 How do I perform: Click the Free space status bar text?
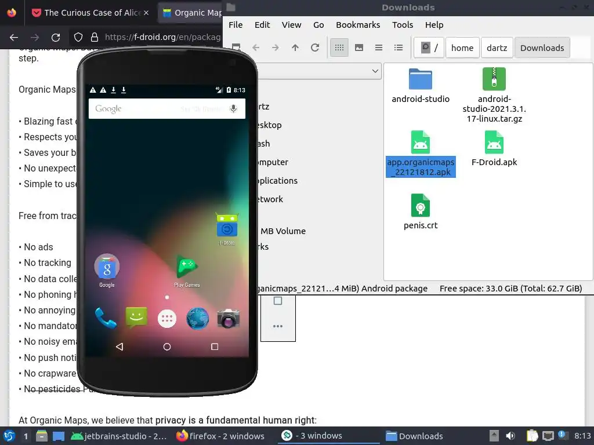click(510, 289)
